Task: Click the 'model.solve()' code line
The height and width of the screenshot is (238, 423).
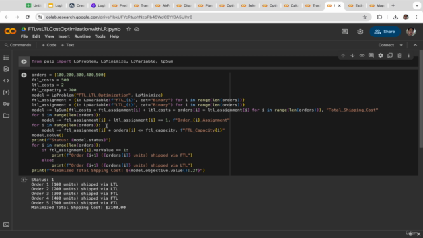Action: click(48, 135)
